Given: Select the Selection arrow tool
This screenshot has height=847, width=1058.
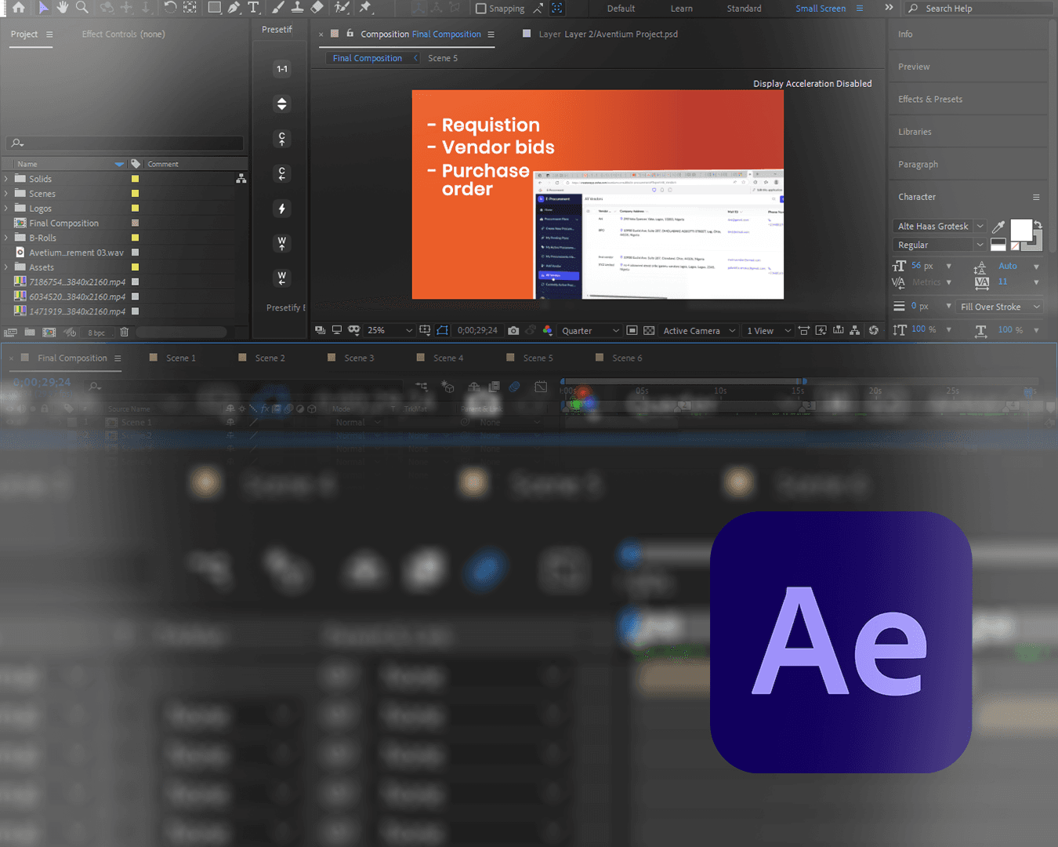Looking at the screenshot, I should (44, 7).
